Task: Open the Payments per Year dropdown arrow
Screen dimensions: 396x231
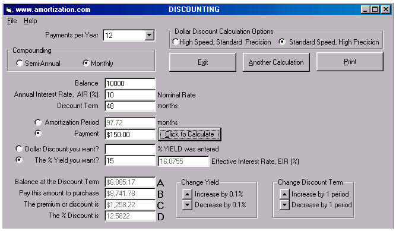Action: click(150, 36)
